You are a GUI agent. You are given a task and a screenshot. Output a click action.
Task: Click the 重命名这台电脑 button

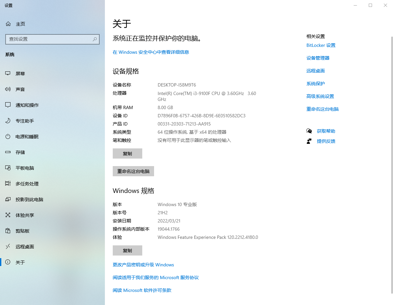[133, 171]
